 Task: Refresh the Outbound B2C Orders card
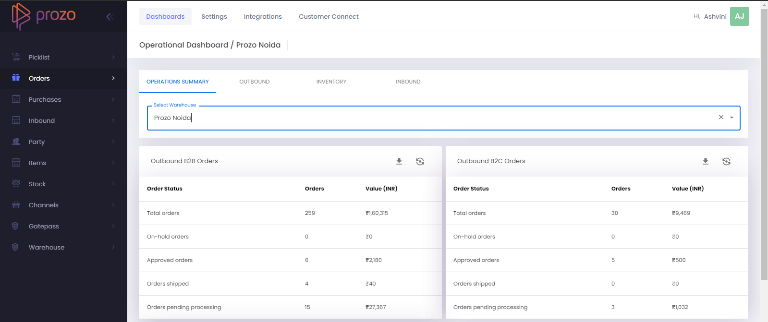726,161
